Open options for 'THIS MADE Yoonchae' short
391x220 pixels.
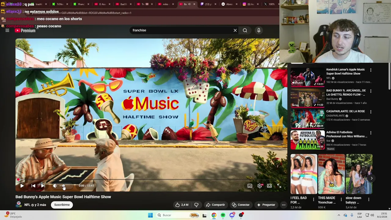click(341, 199)
